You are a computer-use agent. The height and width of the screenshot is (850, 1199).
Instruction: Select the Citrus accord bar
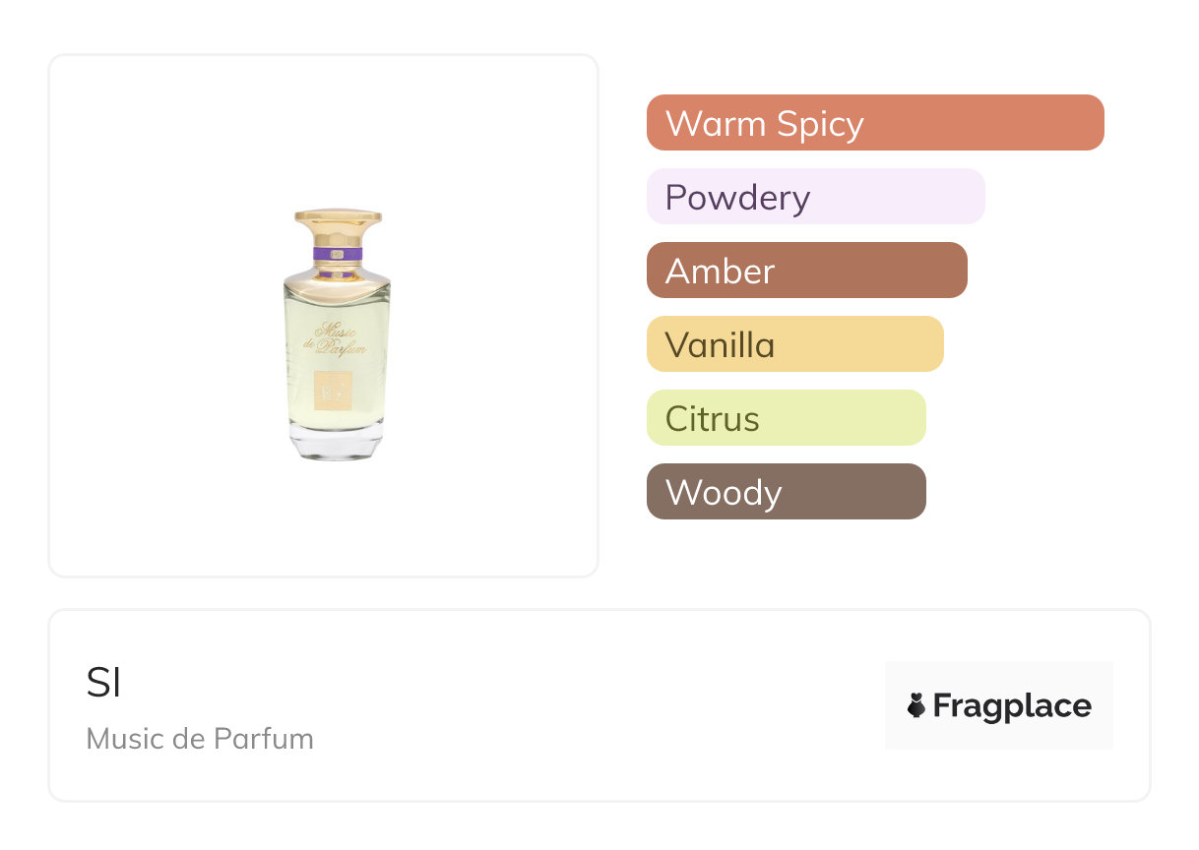pos(786,418)
